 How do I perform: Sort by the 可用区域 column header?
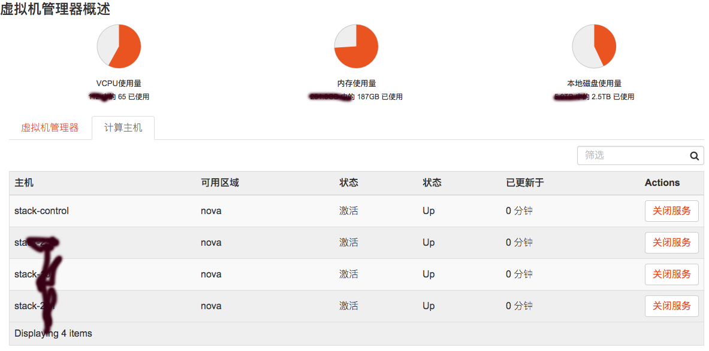tap(219, 183)
